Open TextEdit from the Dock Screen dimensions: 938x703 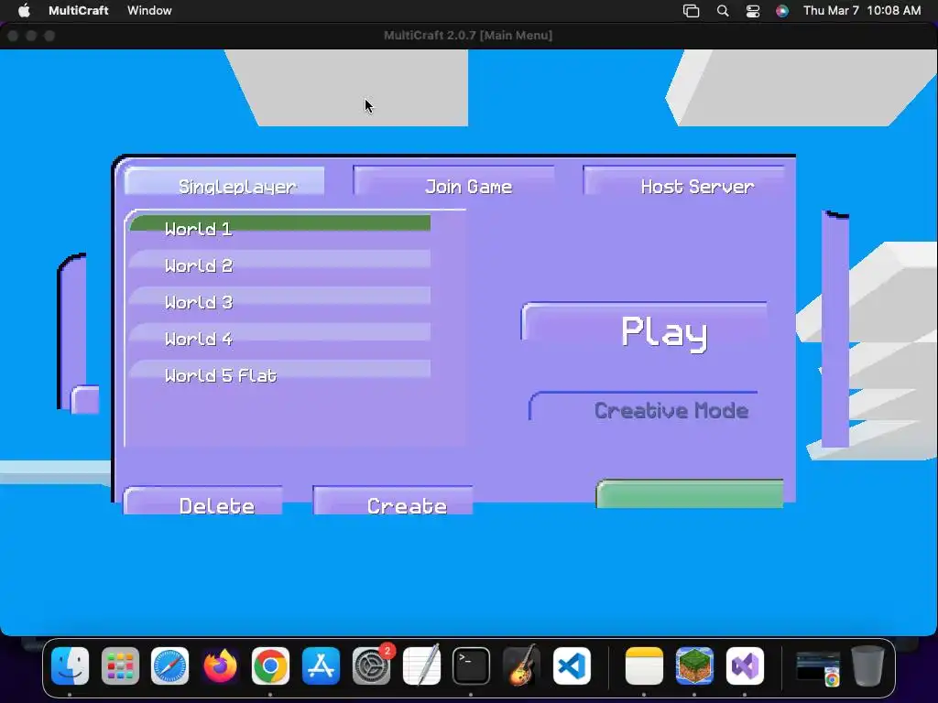coord(421,666)
